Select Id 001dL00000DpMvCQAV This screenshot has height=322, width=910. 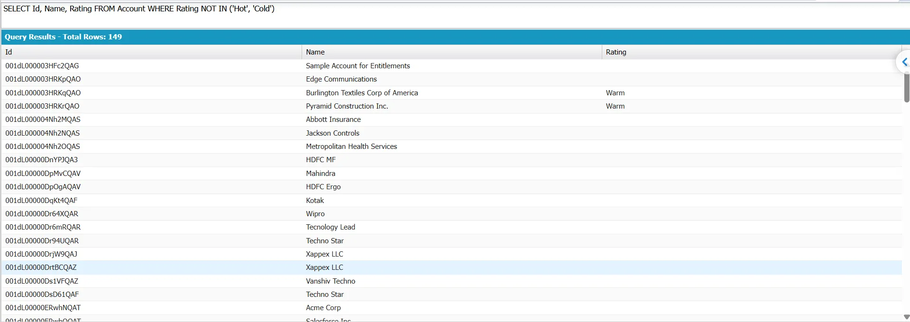43,174
